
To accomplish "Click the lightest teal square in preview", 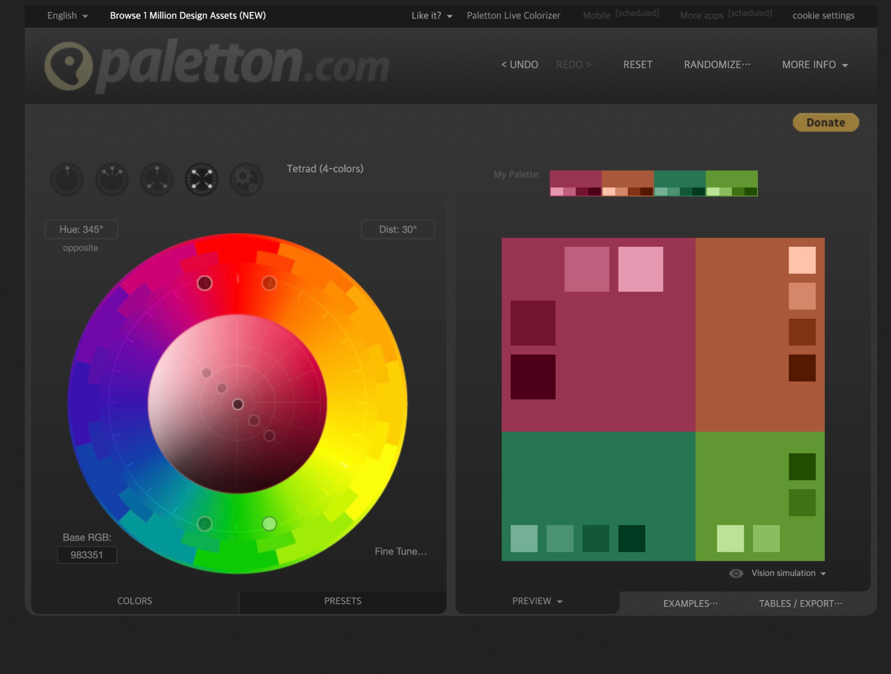I will pyautogui.click(x=524, y=538).
